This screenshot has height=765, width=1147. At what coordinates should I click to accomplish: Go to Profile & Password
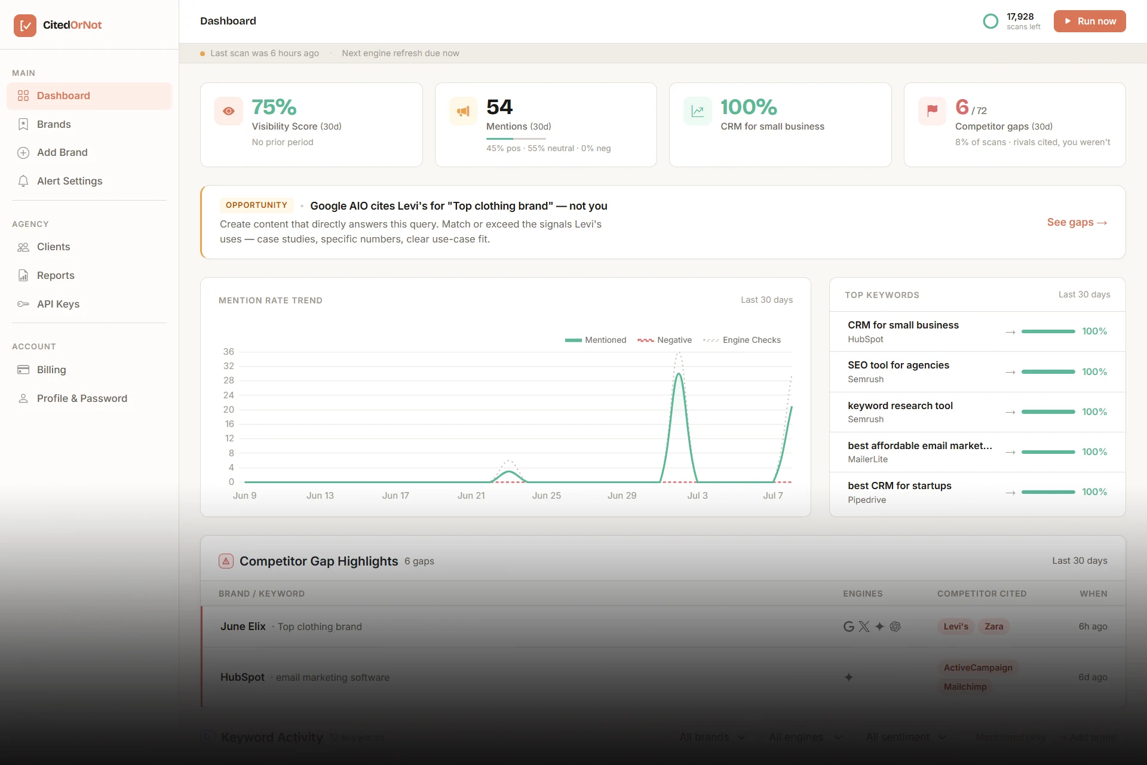pos(89,398)
